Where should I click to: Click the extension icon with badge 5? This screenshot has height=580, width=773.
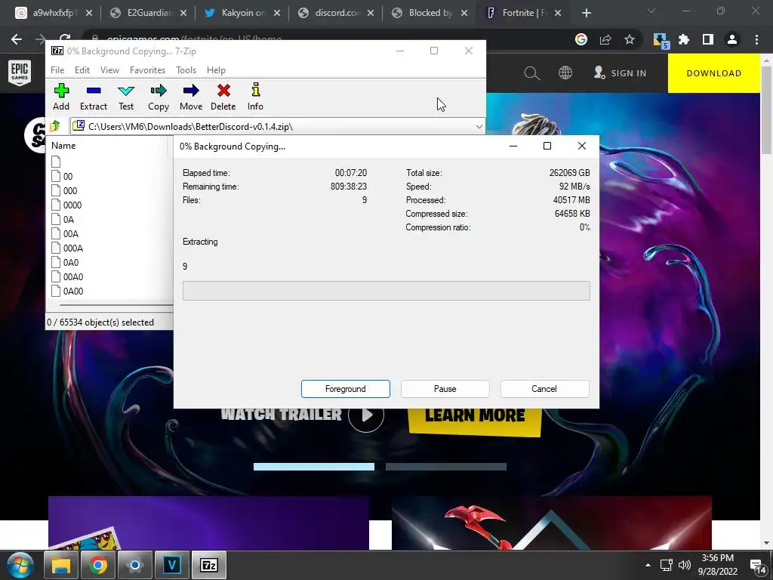tap(660, 41)
